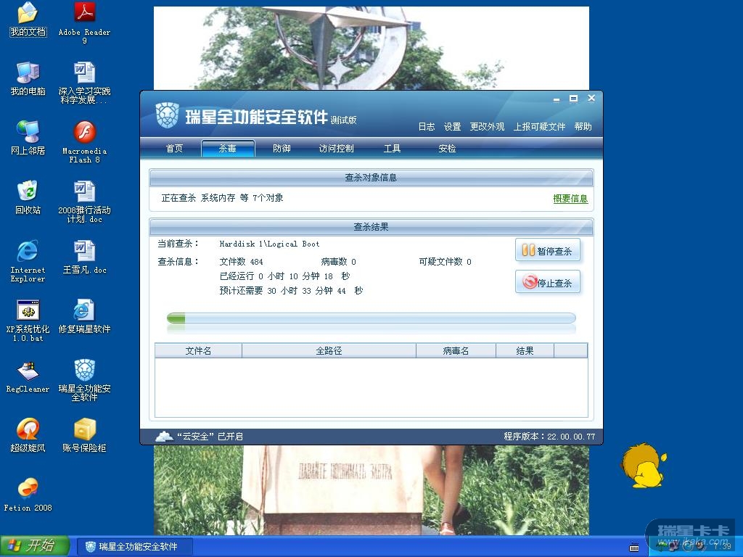Pause scanning with 暂停查杀 button
Image resolution: width=743 pixels, height=557 pixels.
547,250
